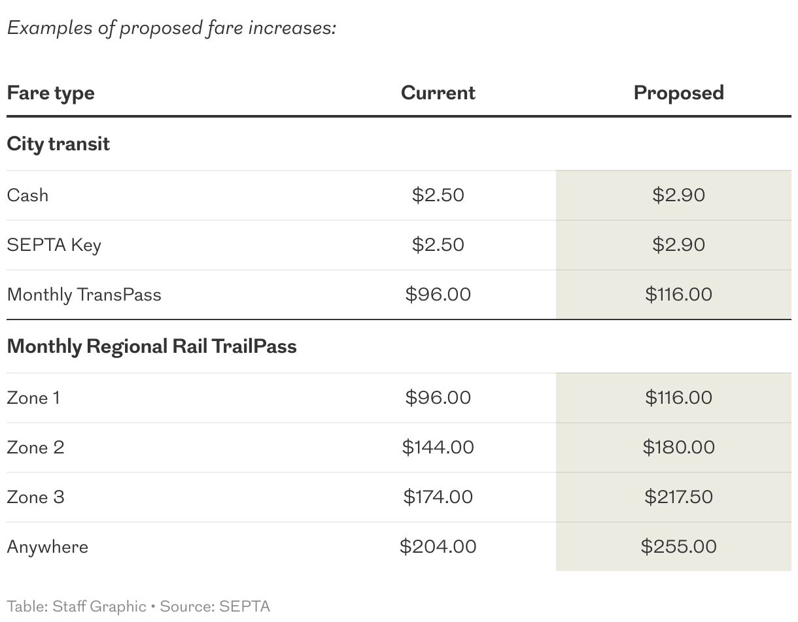Select the Zone 3 proposed $217.50 cell
This screenshot has width=798, height=622.
(678, 497)
